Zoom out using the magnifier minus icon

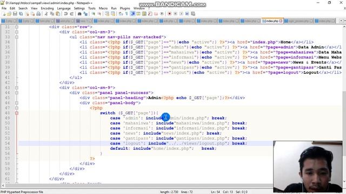coord(99,13)
